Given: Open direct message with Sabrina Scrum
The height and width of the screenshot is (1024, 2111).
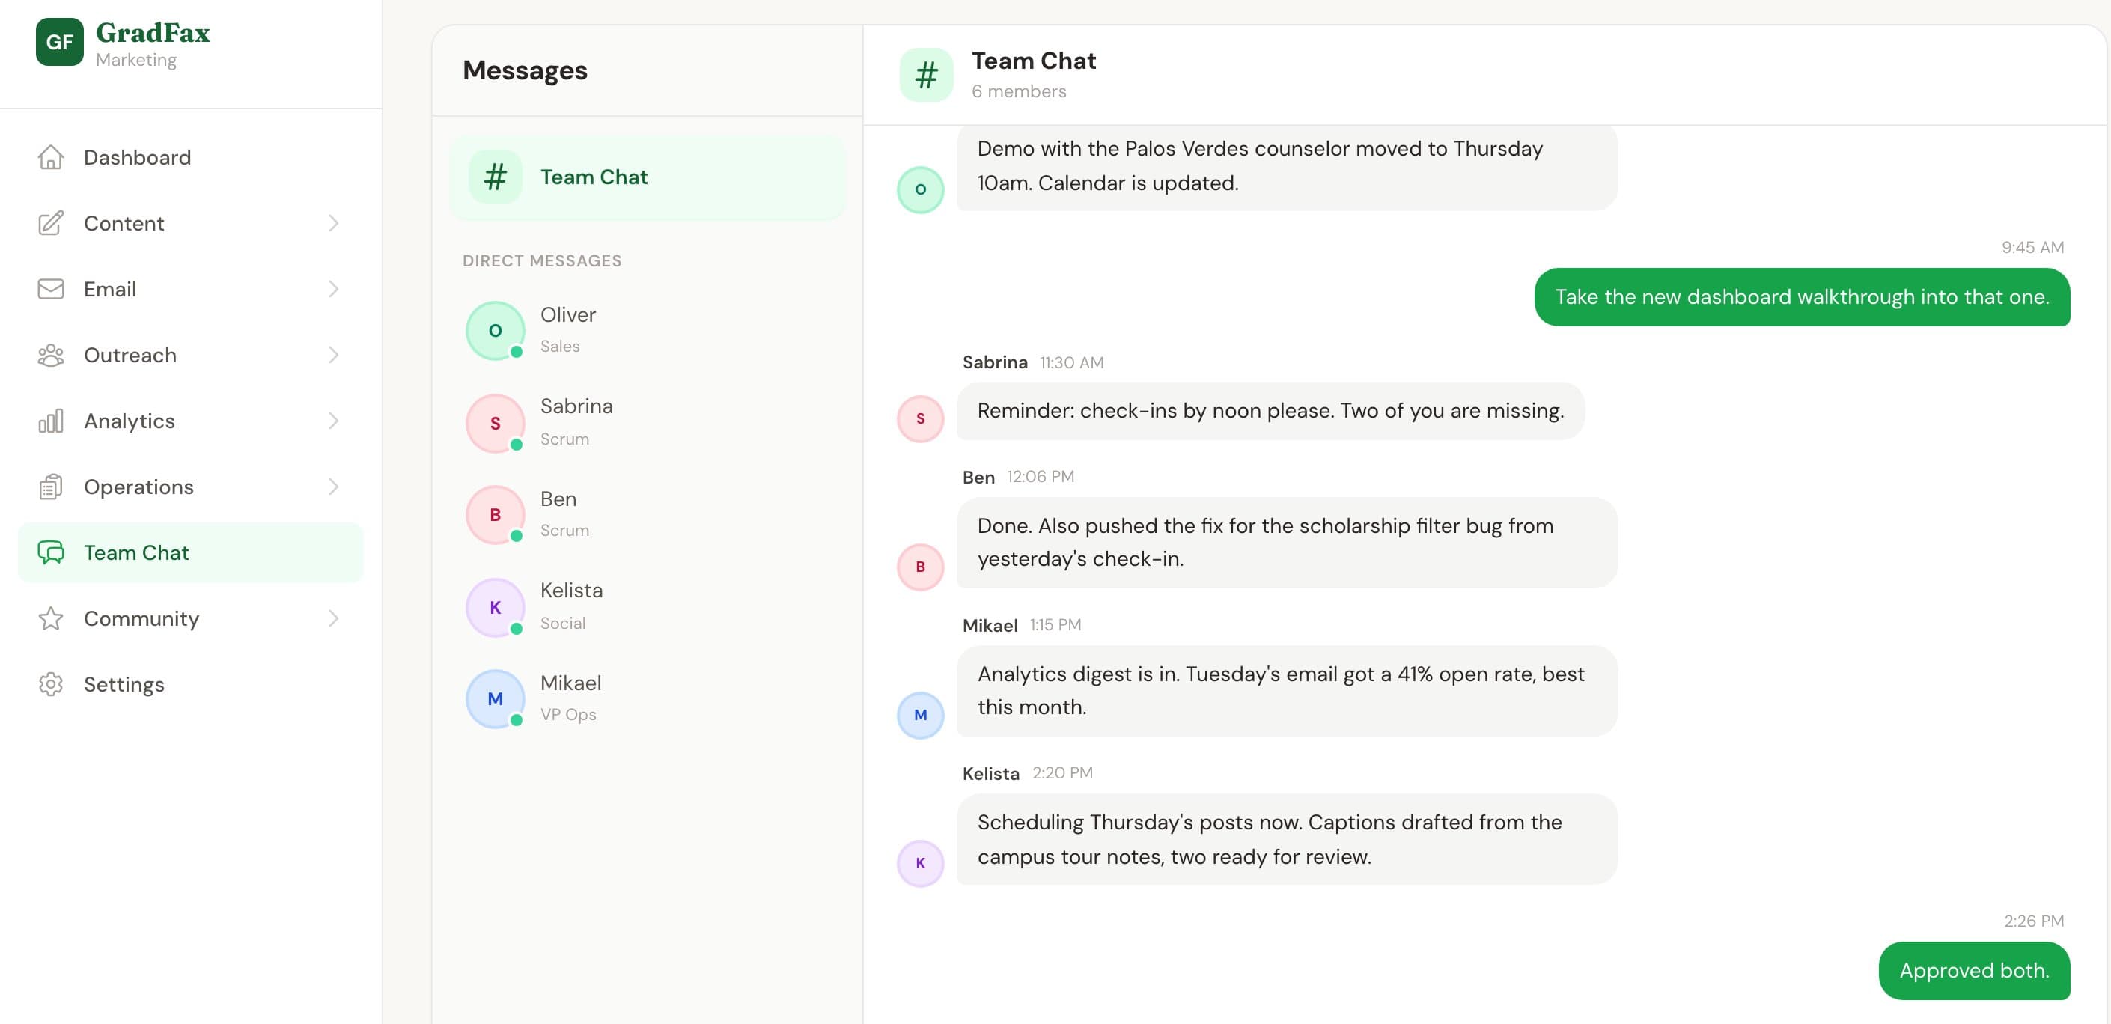Looking at the screenshot, I should tap(648, 424).
